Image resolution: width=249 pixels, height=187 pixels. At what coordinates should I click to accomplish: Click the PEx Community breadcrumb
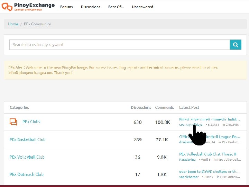pos(37,24)
